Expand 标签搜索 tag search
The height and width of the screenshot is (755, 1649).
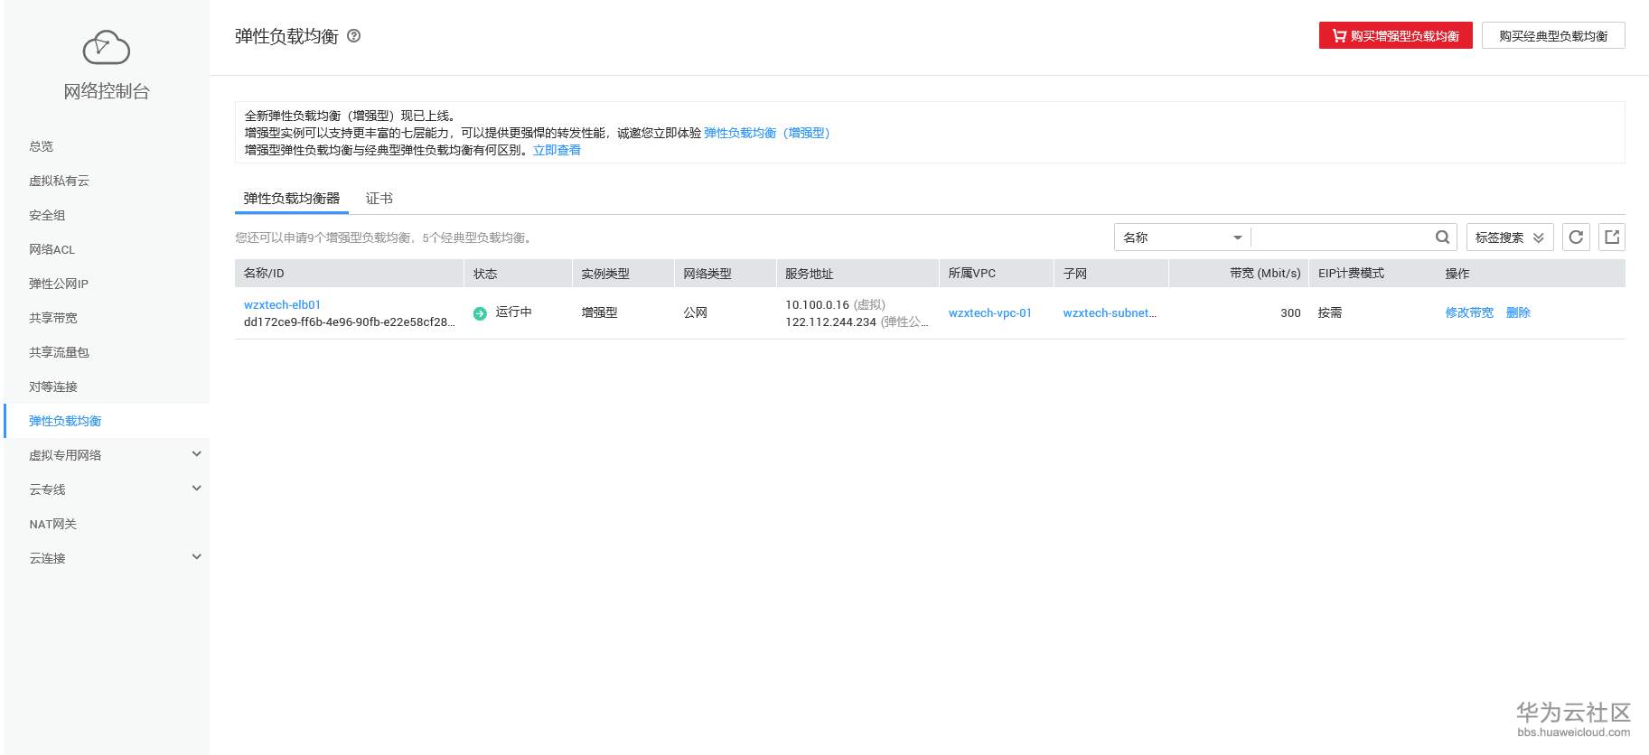[1510, 238]
